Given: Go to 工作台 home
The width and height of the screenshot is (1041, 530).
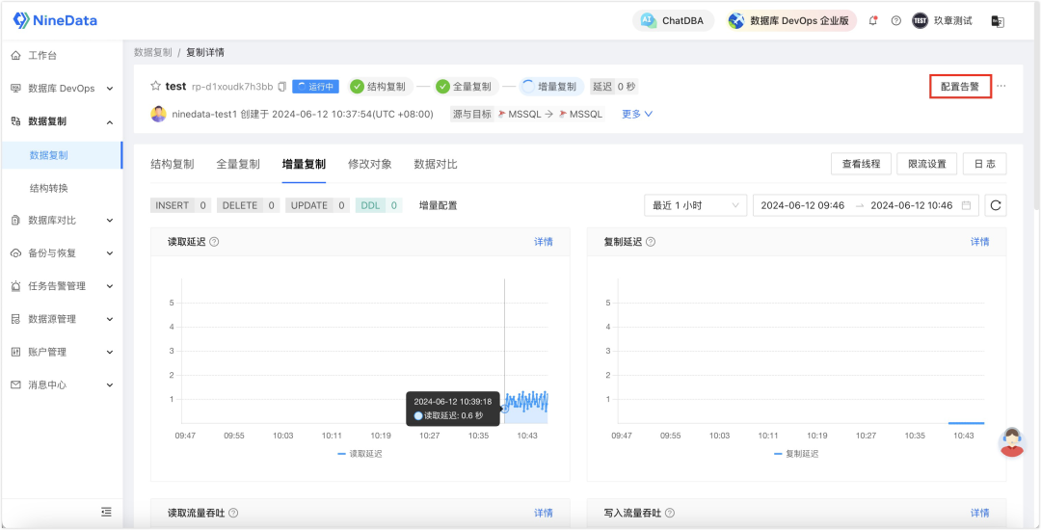Looking at the screenshot, I should point(42,56).
